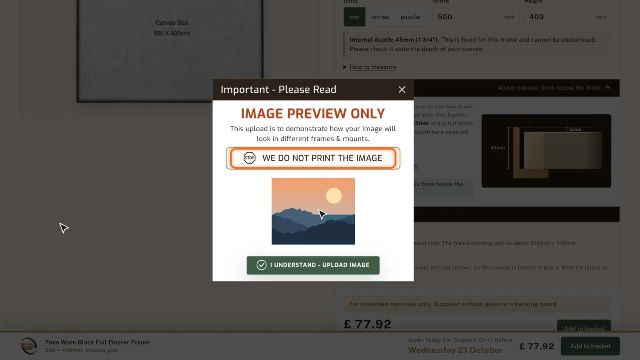
Task: Close the Important - Please Read dialog
Action: [402, 90]
